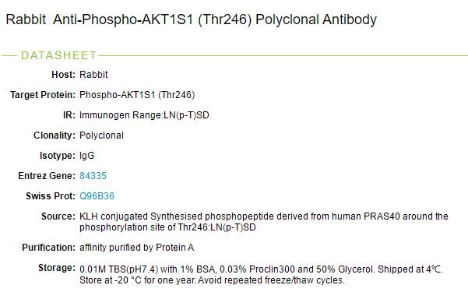468x292 pixels.
Task: Click the Host label
Action: point(63,74)
